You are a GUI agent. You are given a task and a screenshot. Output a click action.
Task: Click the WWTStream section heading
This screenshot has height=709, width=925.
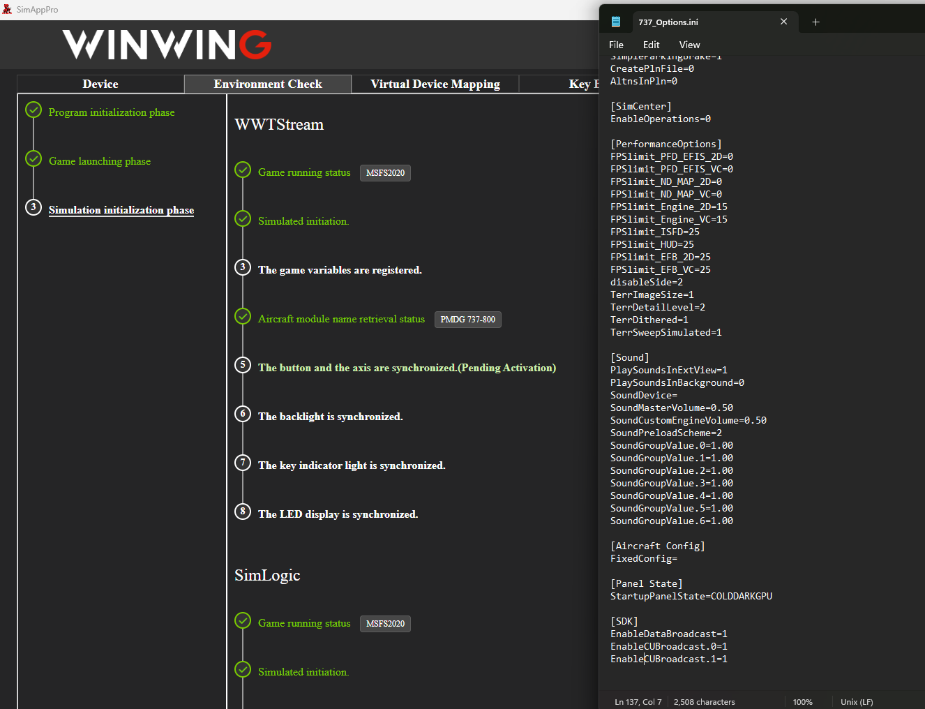[279, 125]
